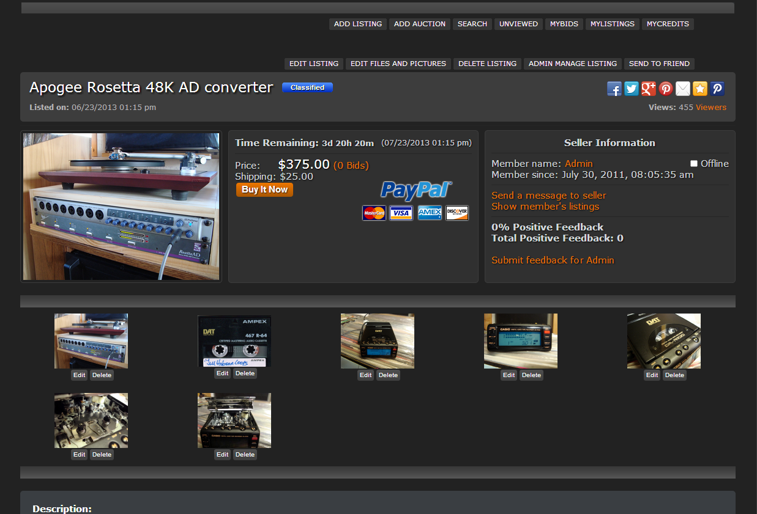Share the listing on Google Plus

[x=649, y=89]
